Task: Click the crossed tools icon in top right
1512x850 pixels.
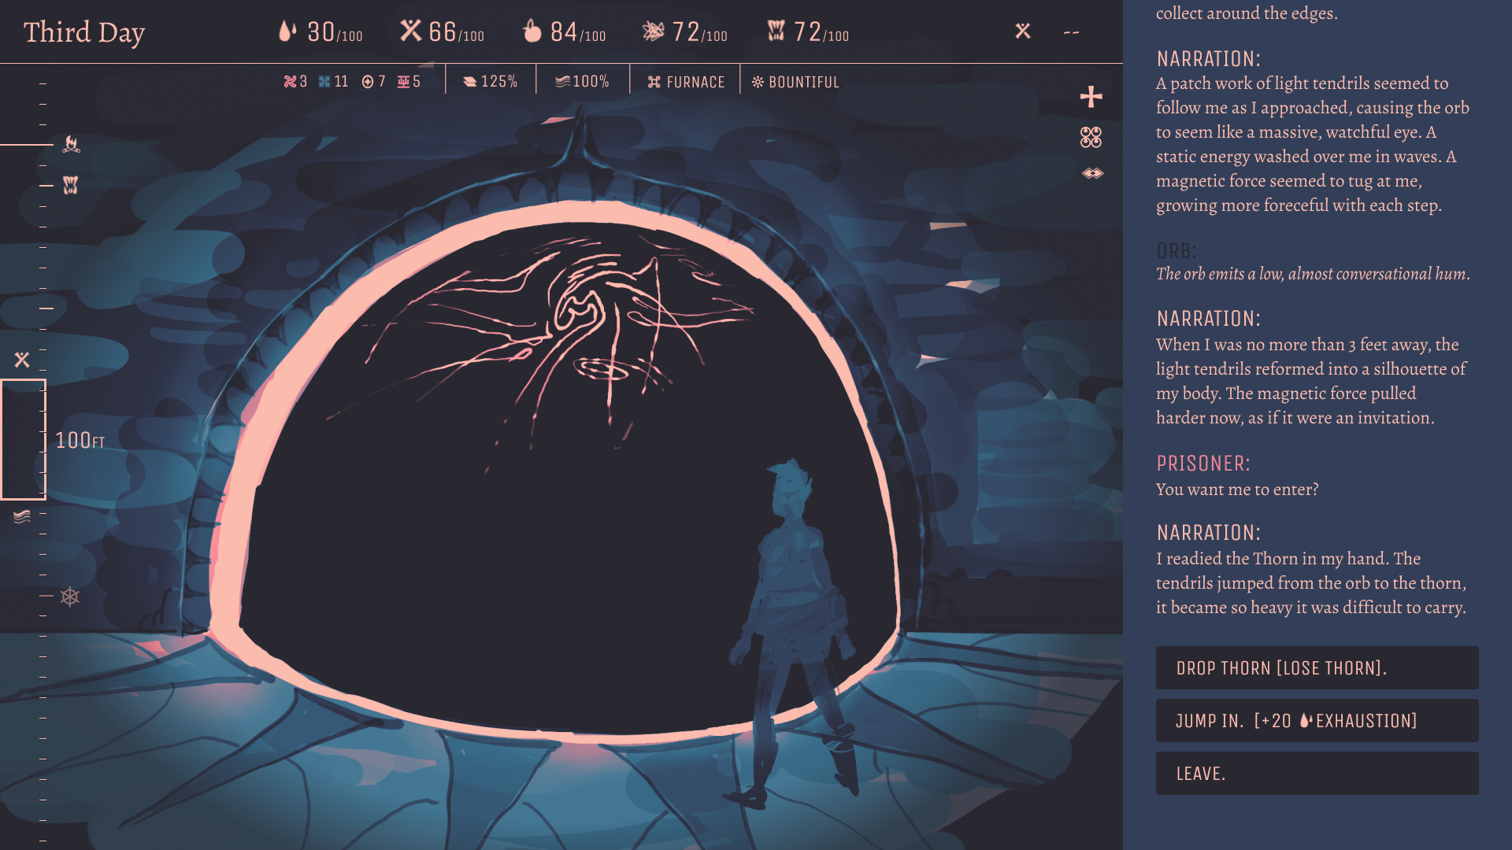Action: point(1022,31)
